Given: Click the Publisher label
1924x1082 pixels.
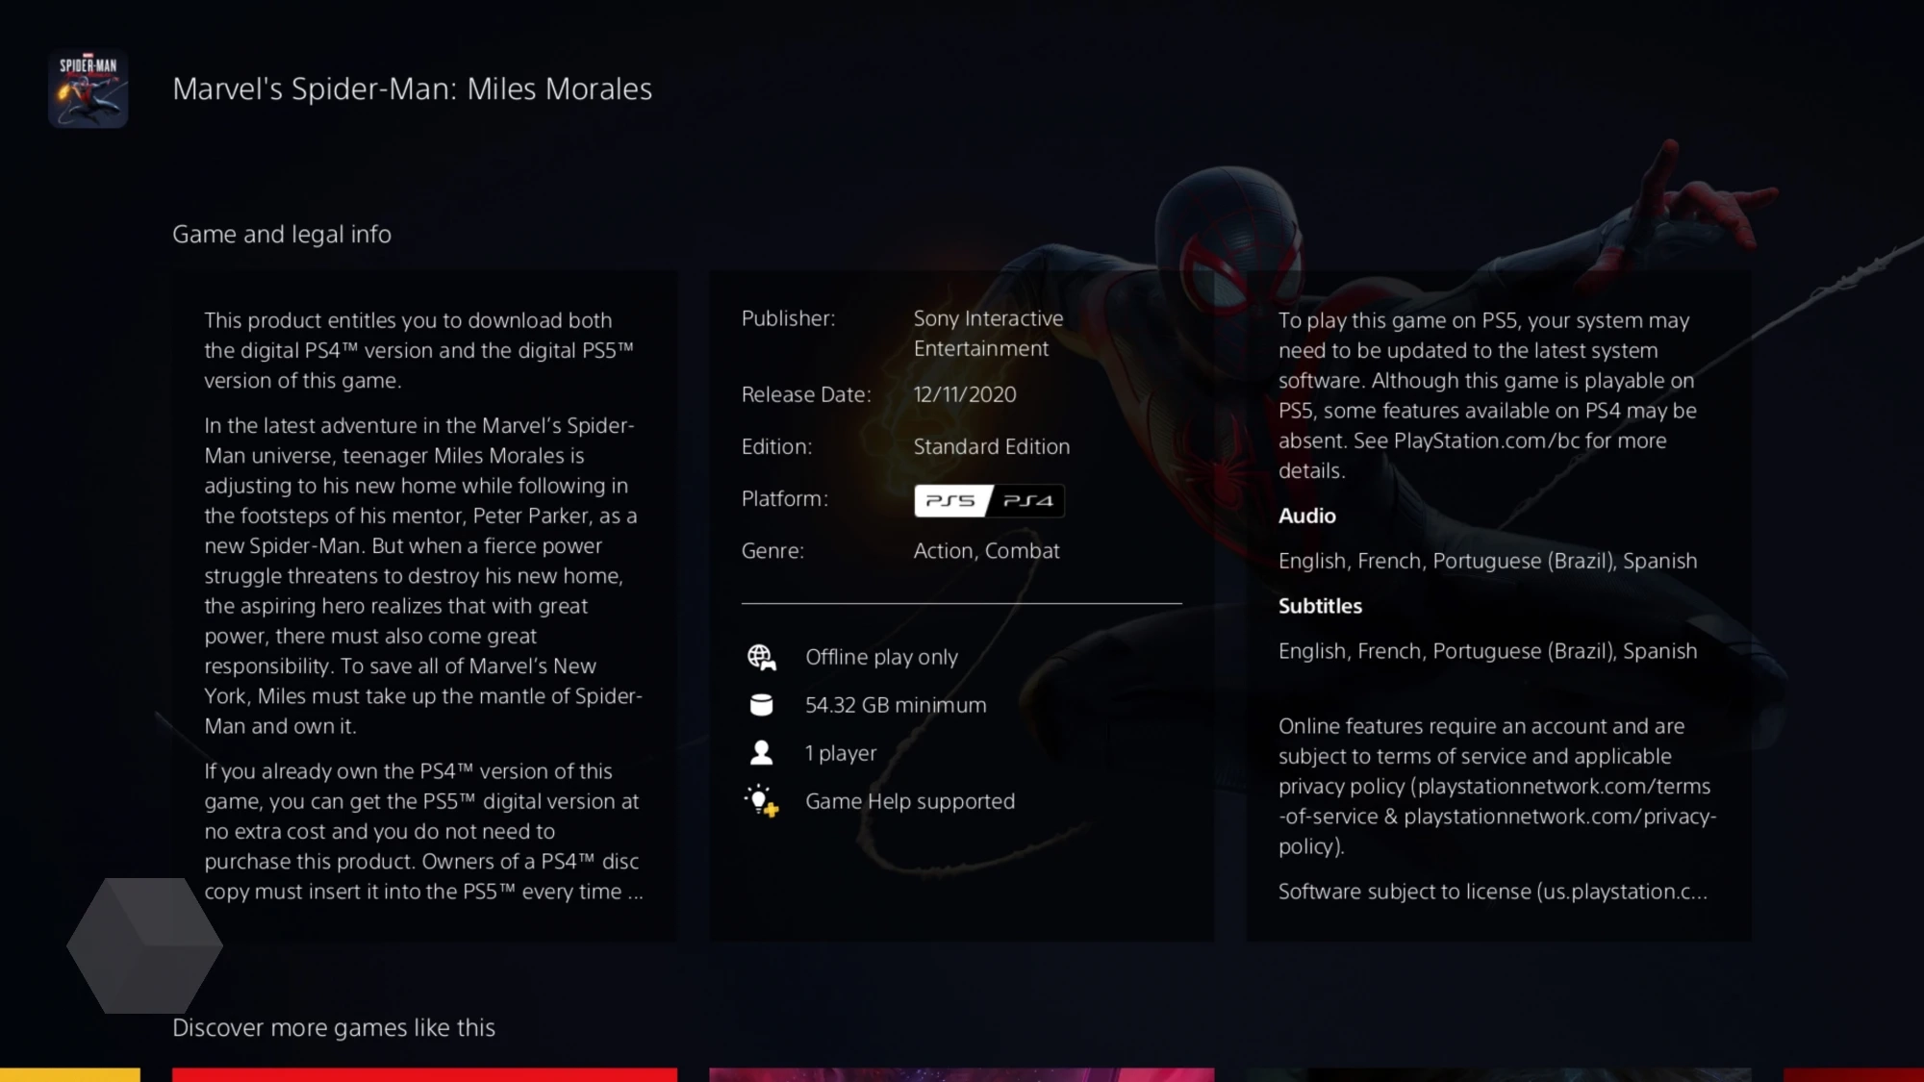Looking at the screenshot, I should coord(788,318).
